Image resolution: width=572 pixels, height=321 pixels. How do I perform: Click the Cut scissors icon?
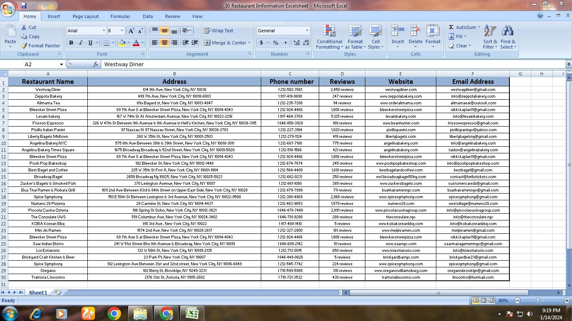click(x=24, y=27)
